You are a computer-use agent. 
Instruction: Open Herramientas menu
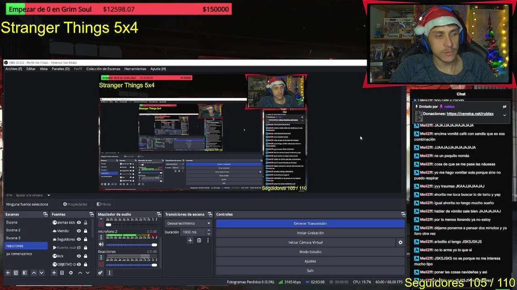click(135, 69)
